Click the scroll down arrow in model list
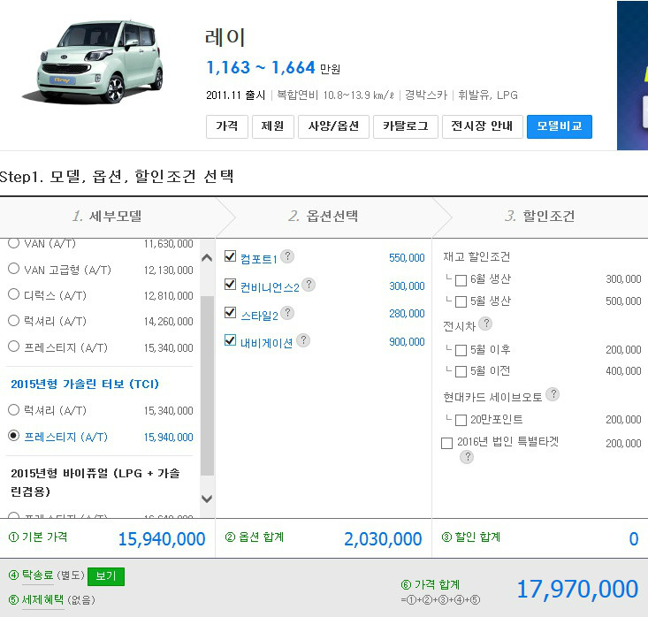Image resolution: width=648 pixels, height=617 pixels. (x=207, y=499)
